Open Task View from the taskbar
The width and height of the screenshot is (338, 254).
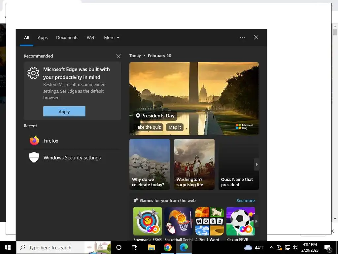135,247
